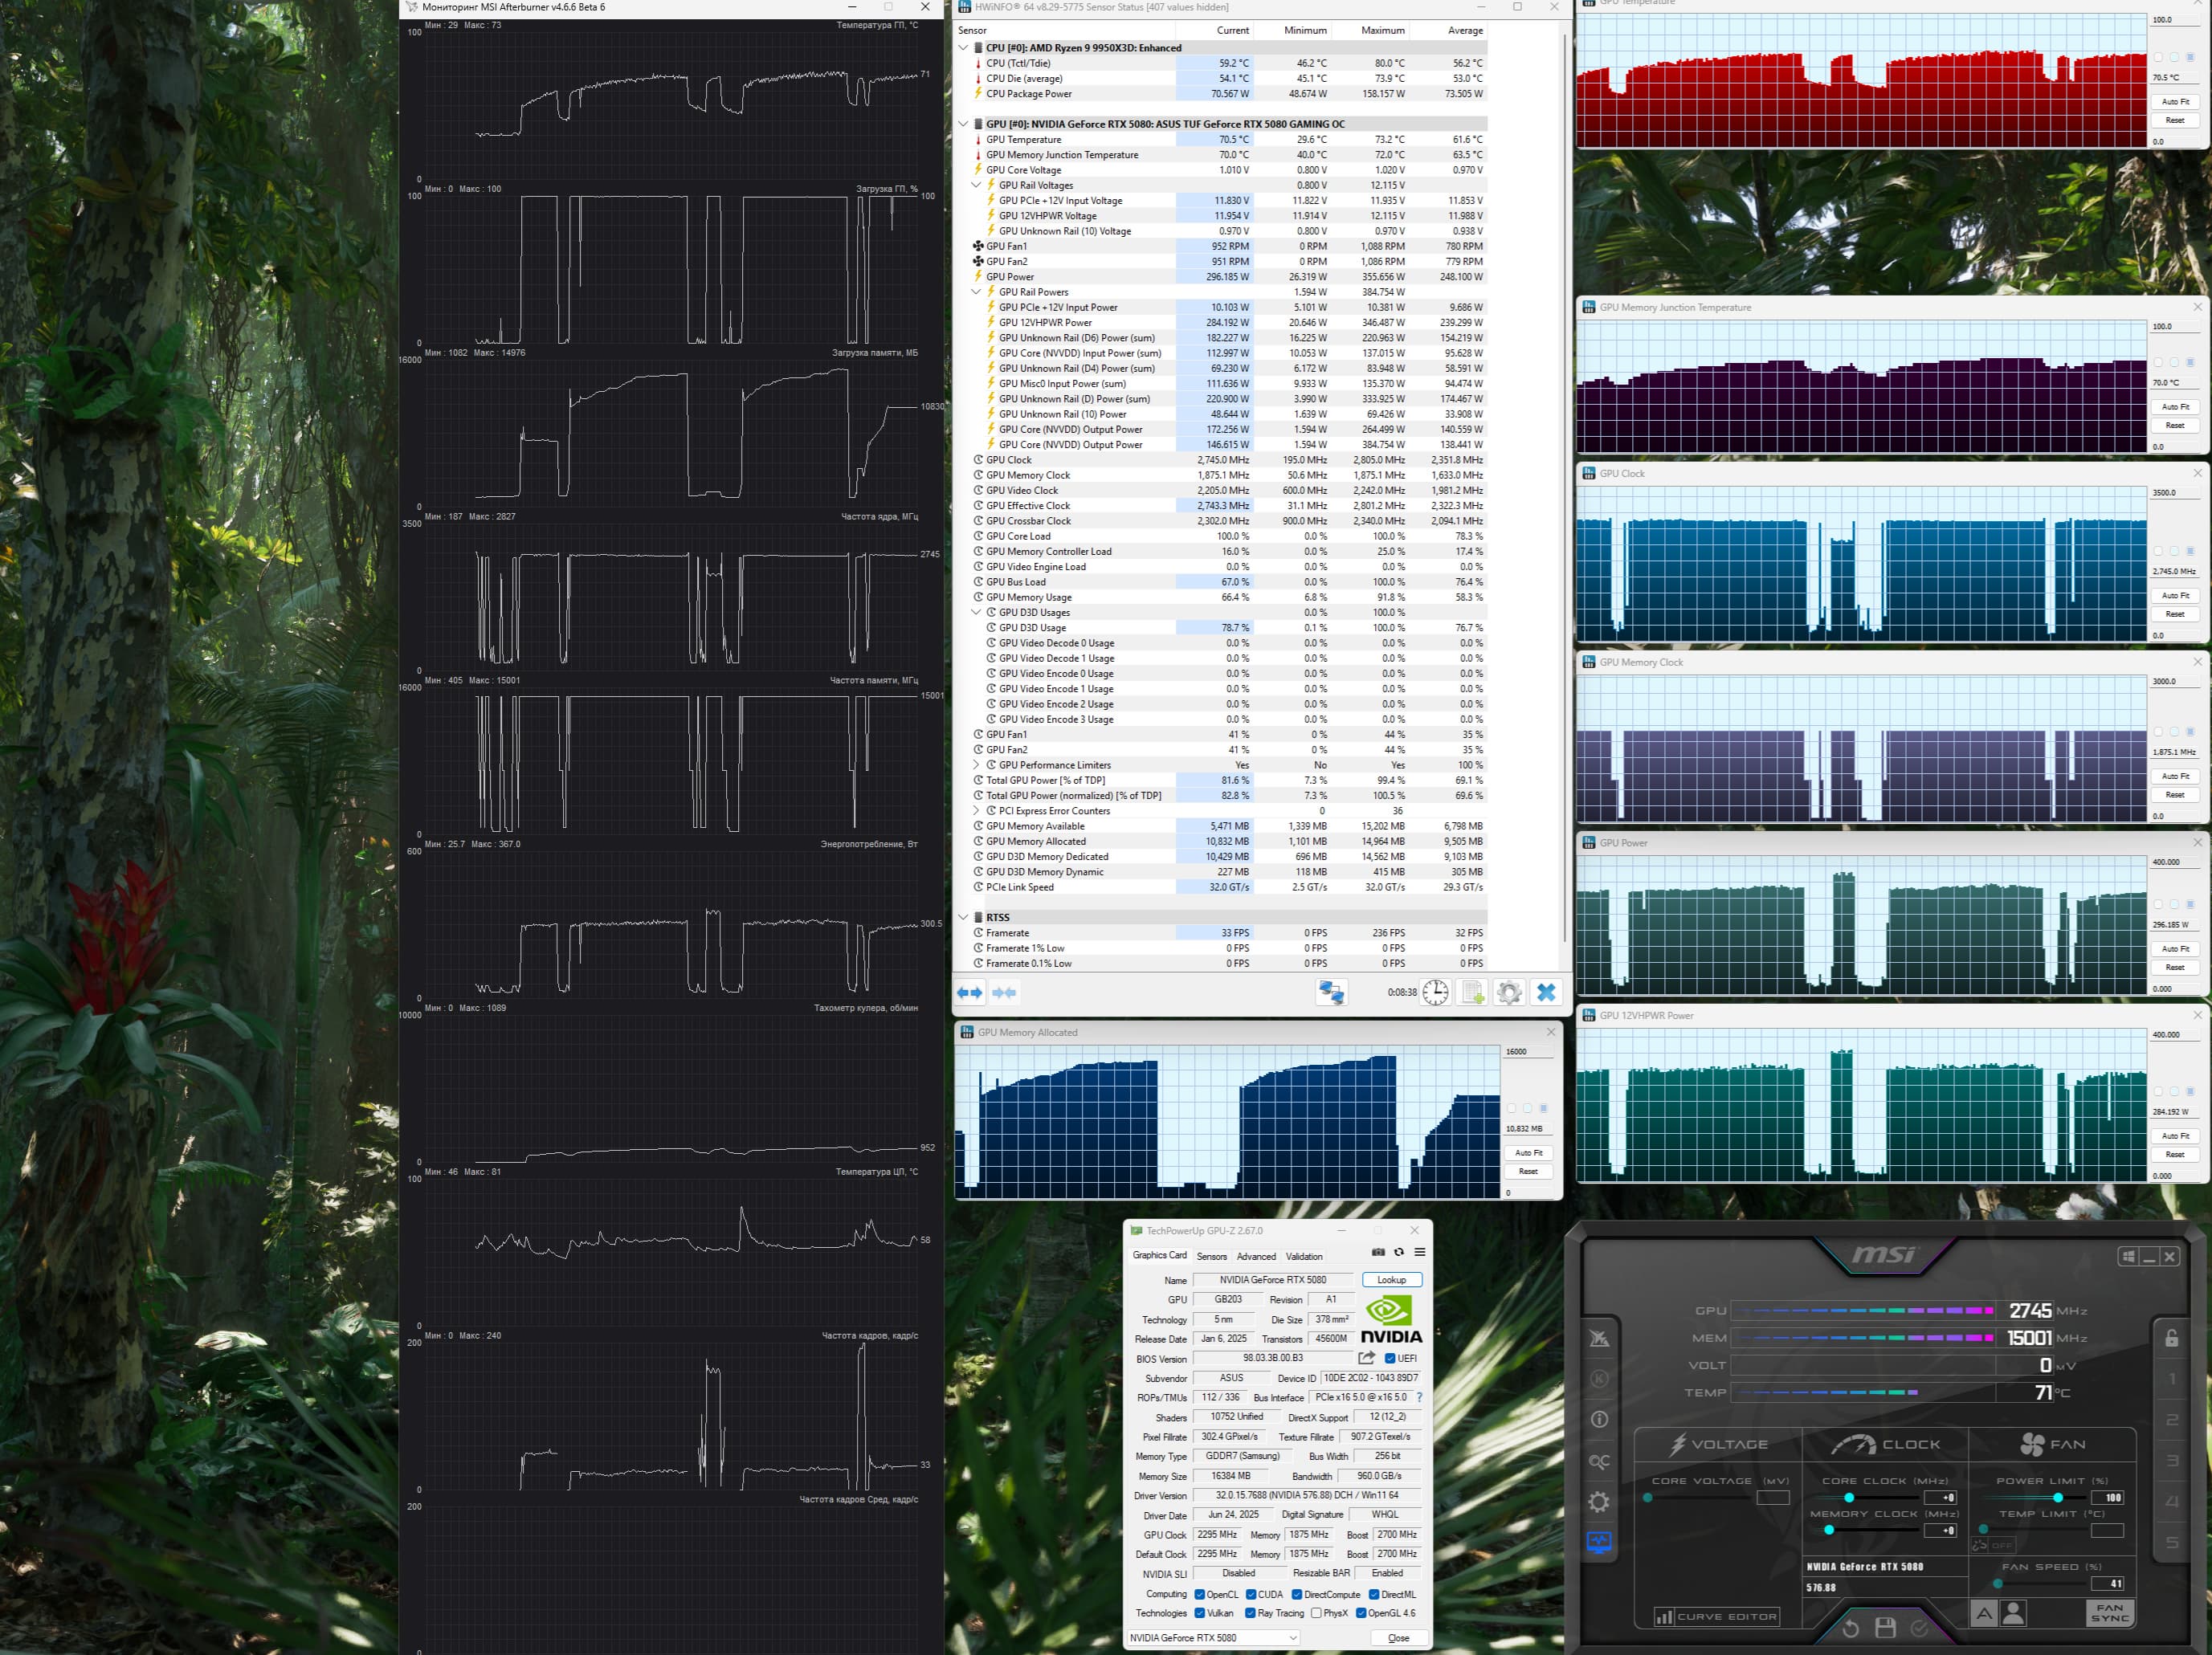Open the GPU selection dropdown in GPU-Z
The image size is (2212, 1655).
(x=1292, y=1638)
